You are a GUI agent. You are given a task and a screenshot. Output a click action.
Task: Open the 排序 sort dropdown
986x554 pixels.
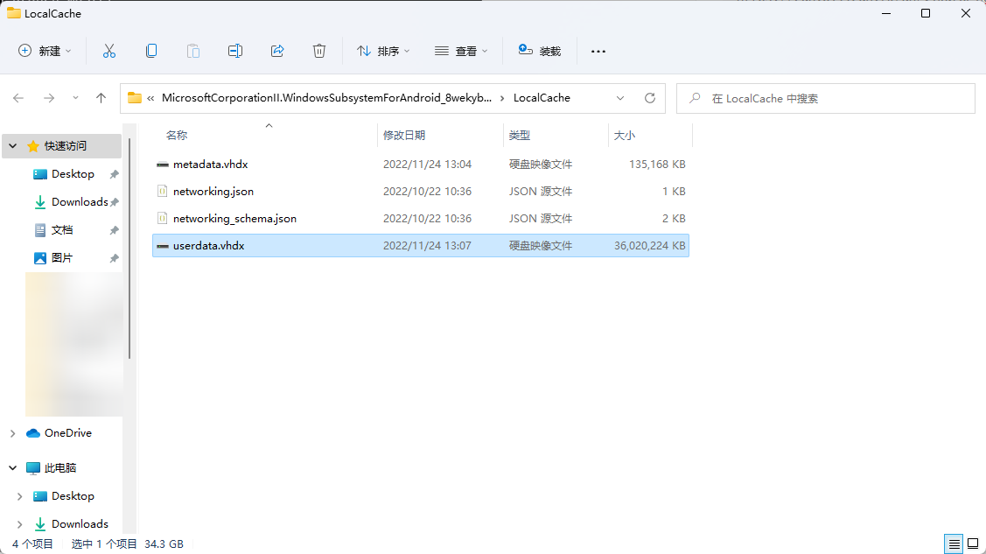coord(383,51)
